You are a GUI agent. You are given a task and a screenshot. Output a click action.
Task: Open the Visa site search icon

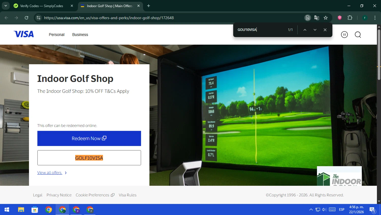tap(358, 35)
